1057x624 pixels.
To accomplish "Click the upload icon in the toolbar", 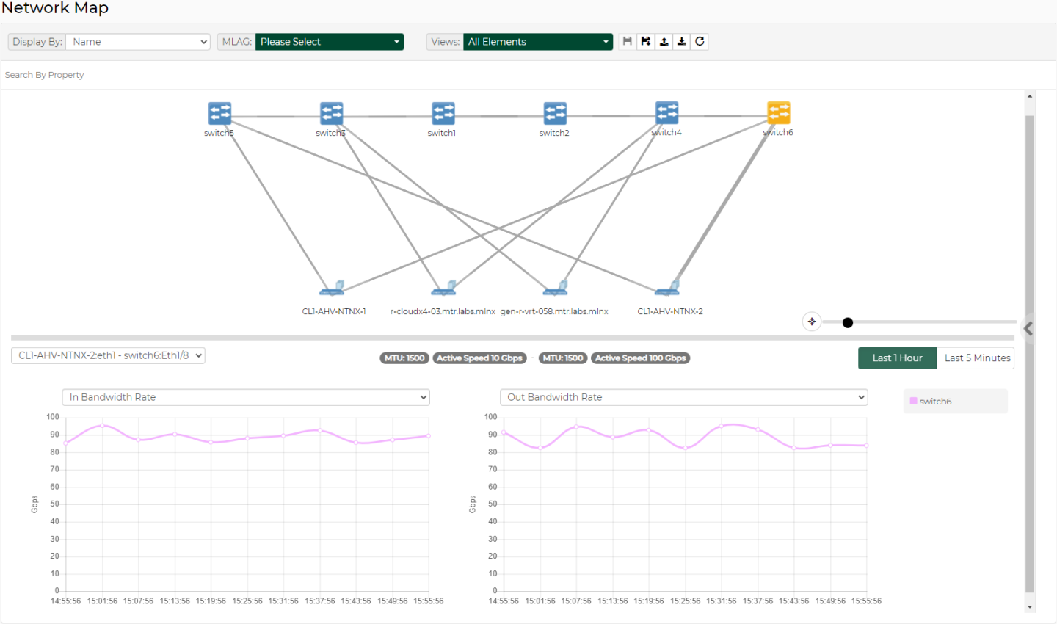I will tap(664, 42).
